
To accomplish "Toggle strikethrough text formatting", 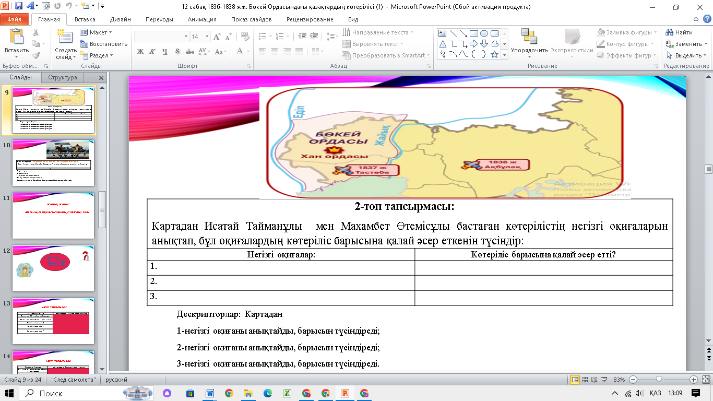I will pos(190,52).
